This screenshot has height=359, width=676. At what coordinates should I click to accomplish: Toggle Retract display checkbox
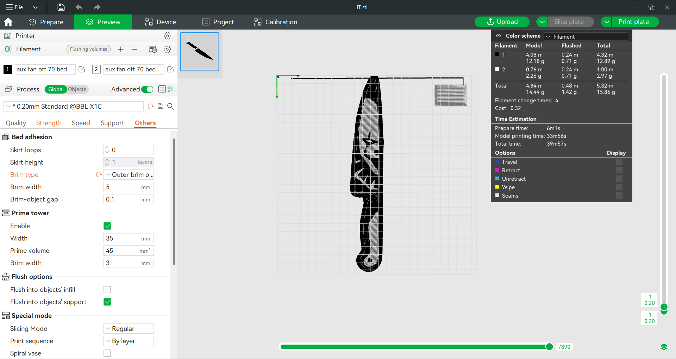[619, 171]
